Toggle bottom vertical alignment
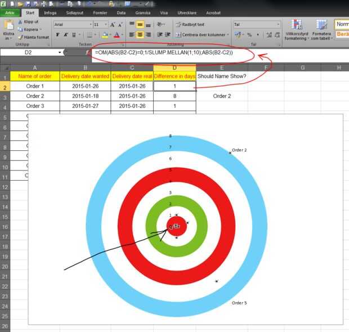 pos(148,24)
